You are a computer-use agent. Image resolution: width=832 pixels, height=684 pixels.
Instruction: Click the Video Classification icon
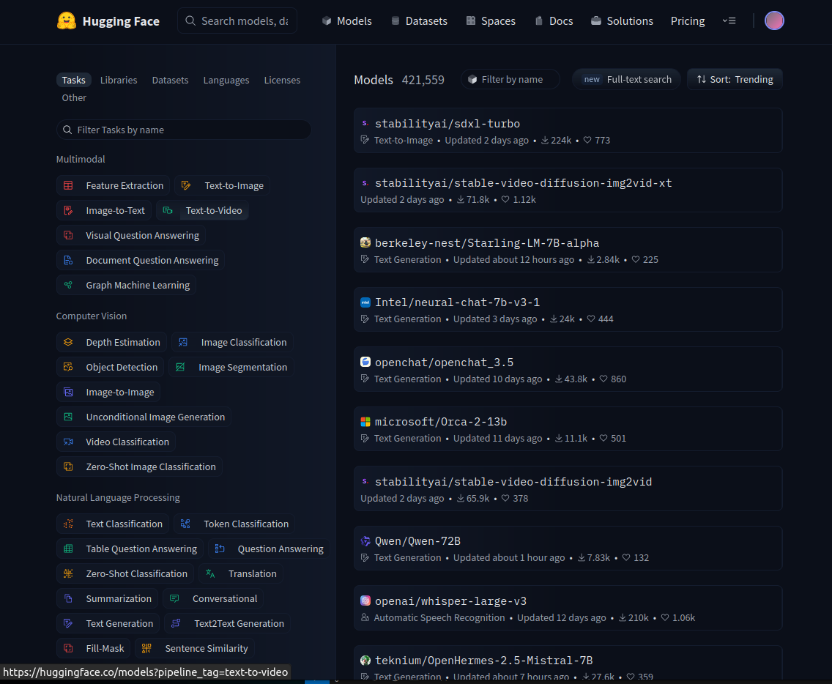[x=68, y=442]
